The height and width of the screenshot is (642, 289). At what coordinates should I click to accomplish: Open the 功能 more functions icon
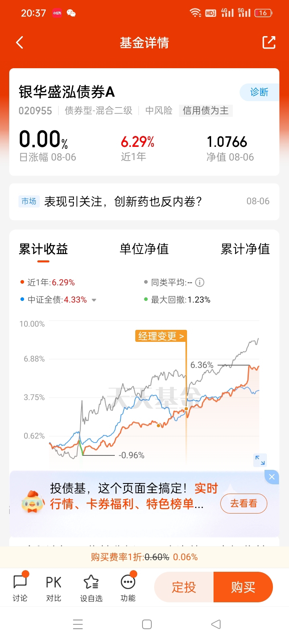coord(128,587)
